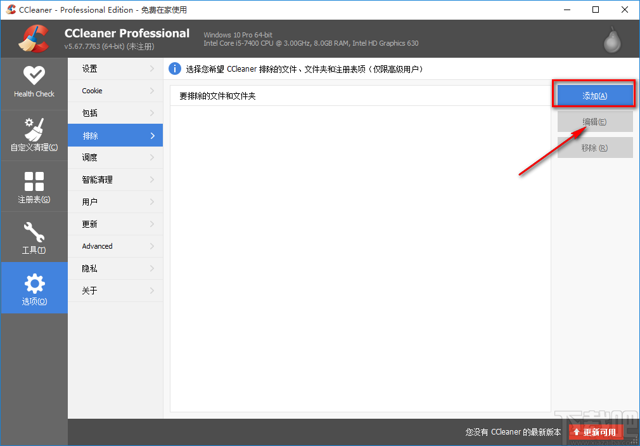Click the 添加(A) add button
Screen dimensions: 640x446
[595, 96]
